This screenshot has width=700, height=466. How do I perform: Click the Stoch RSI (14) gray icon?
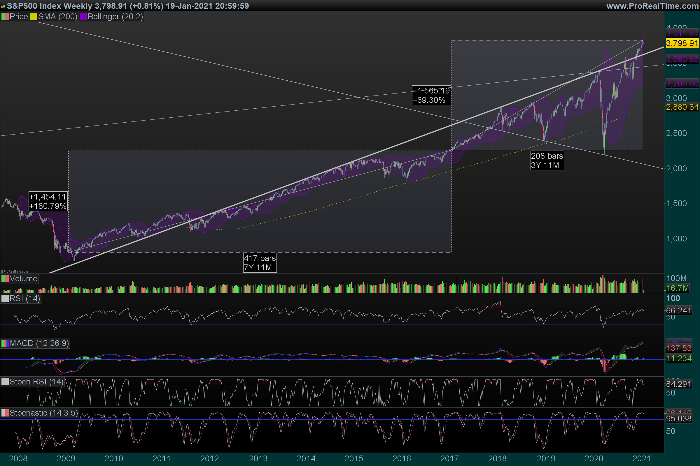click(5, 382)
